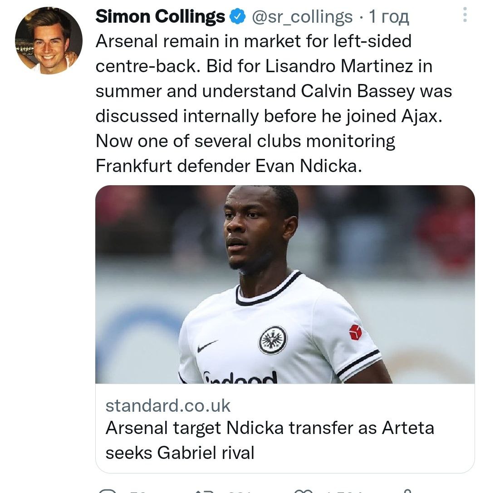Click the Nike swoosh on the white shirt

pyautogui.click(x=207, y=346)
